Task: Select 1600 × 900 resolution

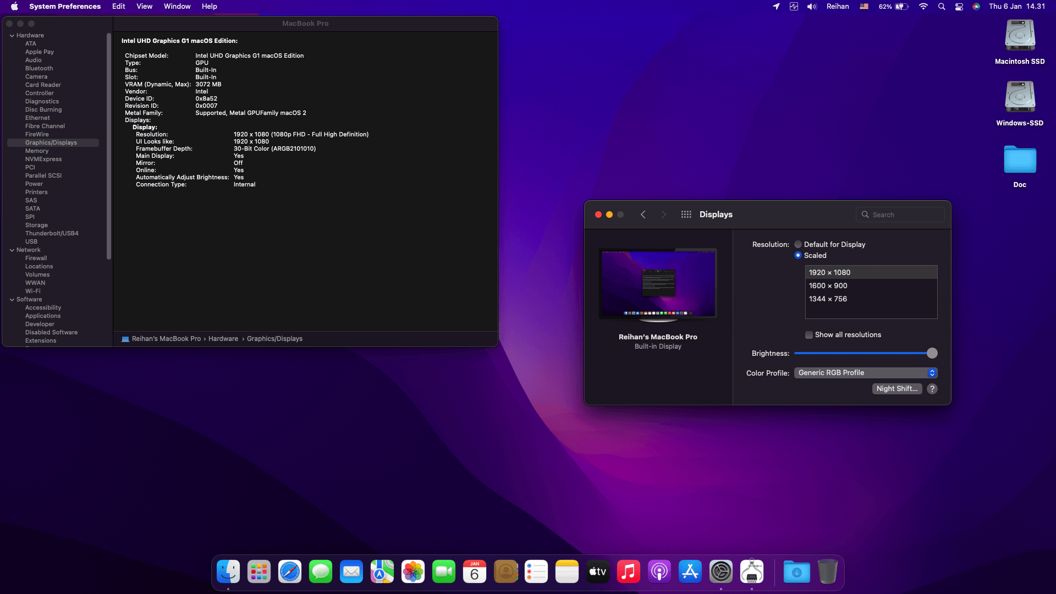Action: click(871, 286)
